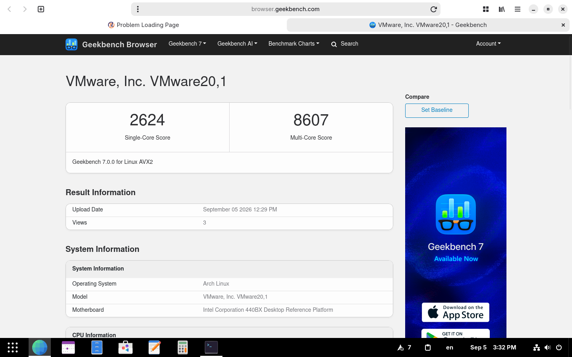Expand the Geekbench 7 dropdown menu
This screenshot has width=572, height=357.
(187, 44)
